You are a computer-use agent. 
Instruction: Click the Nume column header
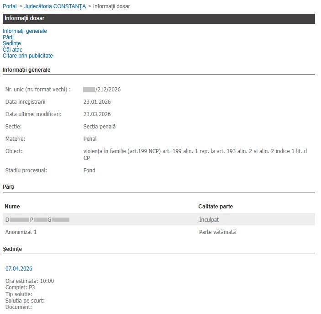(x=12, y=207)
